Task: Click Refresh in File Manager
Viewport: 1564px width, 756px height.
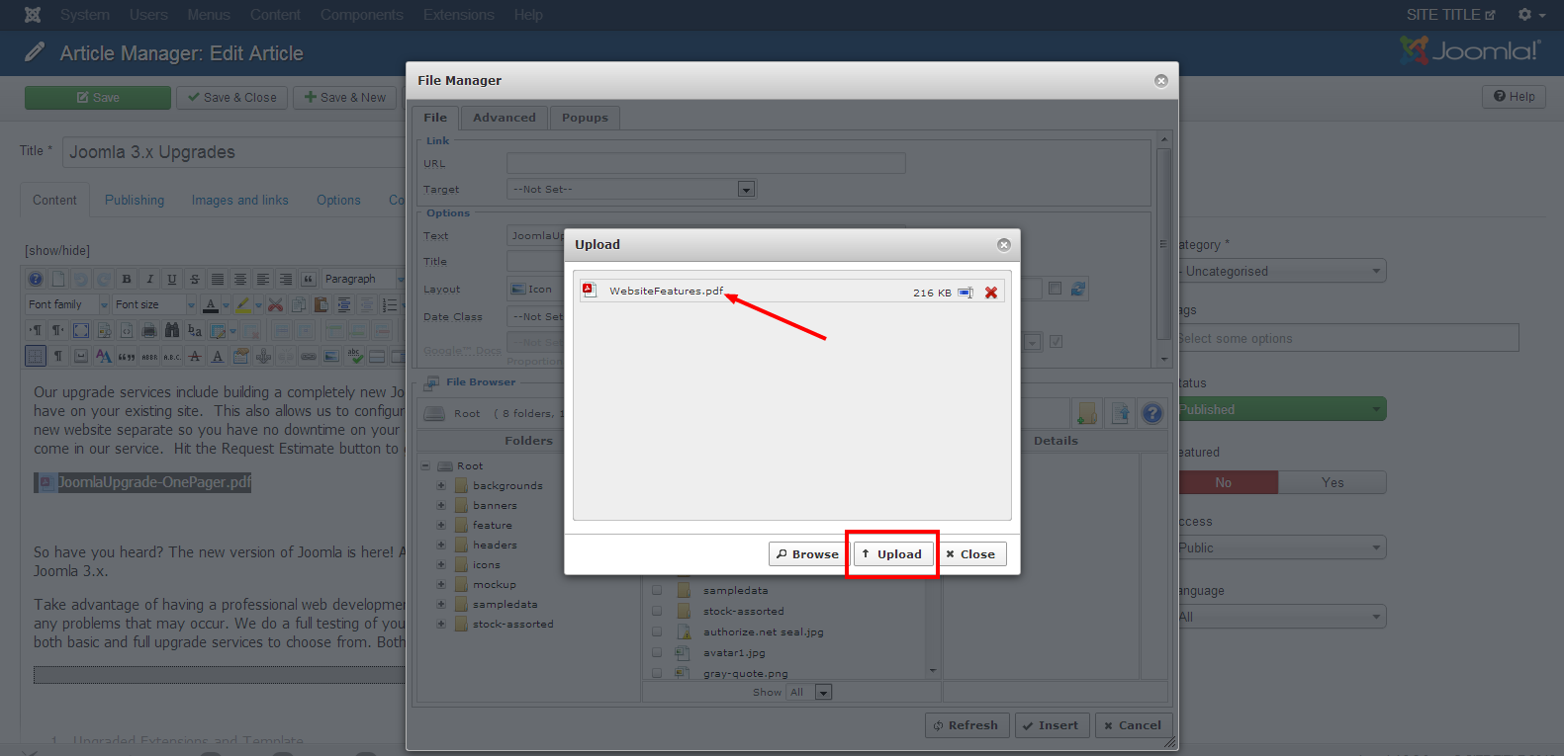Action: click(966, 725)
